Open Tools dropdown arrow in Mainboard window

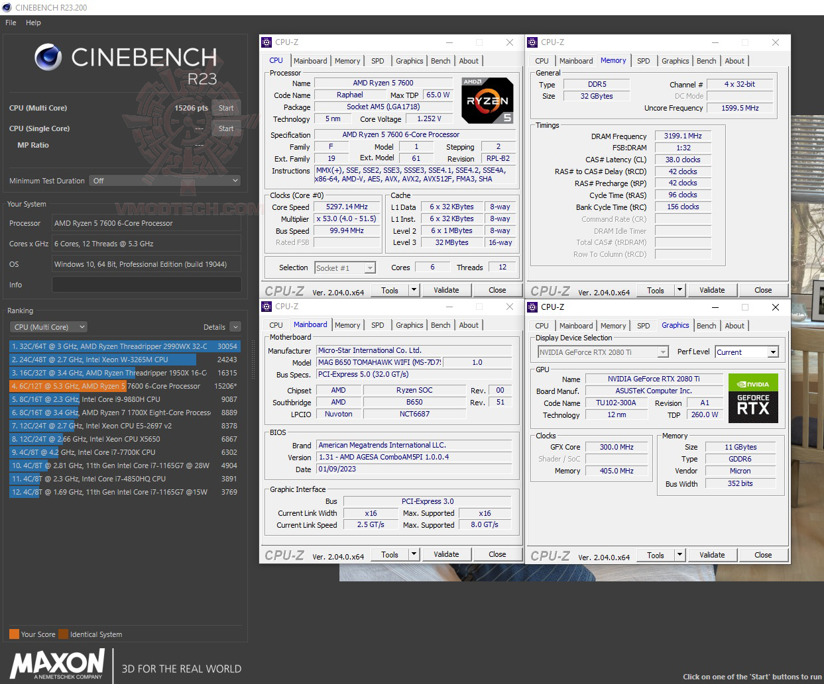tap(414, 554)
